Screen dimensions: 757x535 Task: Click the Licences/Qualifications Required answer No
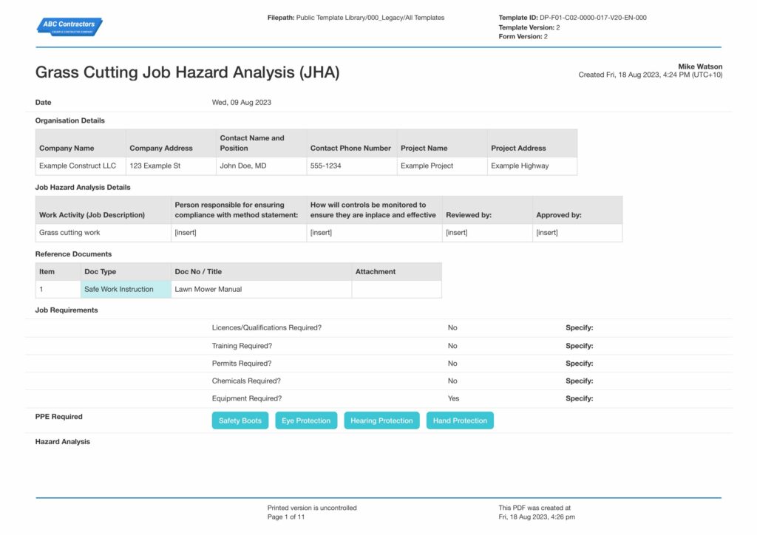(452, 327)
